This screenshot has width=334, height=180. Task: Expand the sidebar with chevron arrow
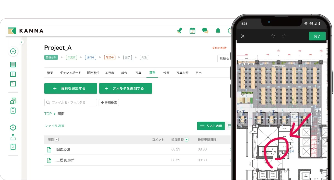[21, 42]
